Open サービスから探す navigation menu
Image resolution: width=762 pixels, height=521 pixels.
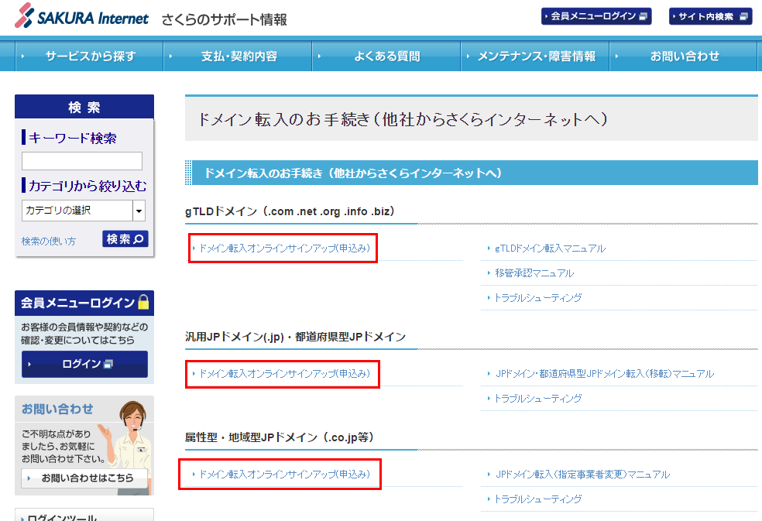89,56
